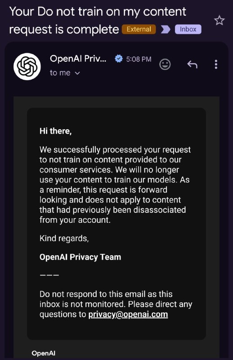Click the blue verified sender checkmark badge
233x360 pixels.
pos(118,59)
